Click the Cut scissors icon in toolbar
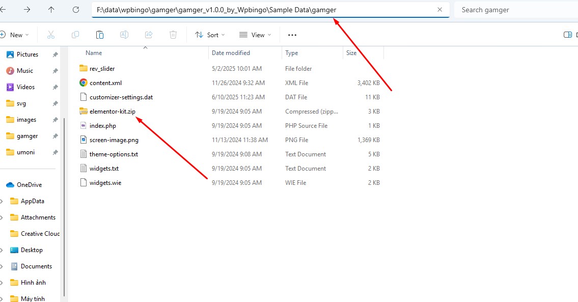 click(50, 35)
